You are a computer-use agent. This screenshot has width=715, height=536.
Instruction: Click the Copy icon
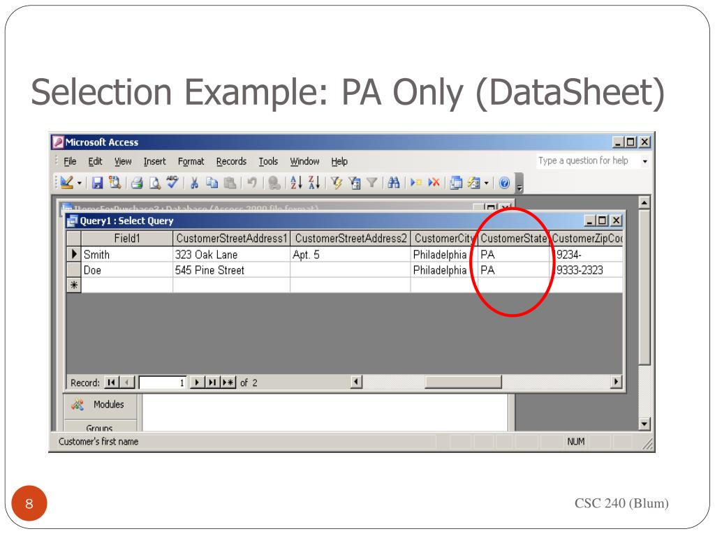(x=212, y=183)
